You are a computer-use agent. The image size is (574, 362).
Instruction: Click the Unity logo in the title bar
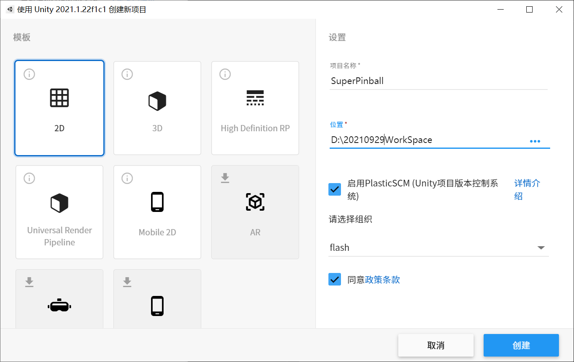(10, 9)
